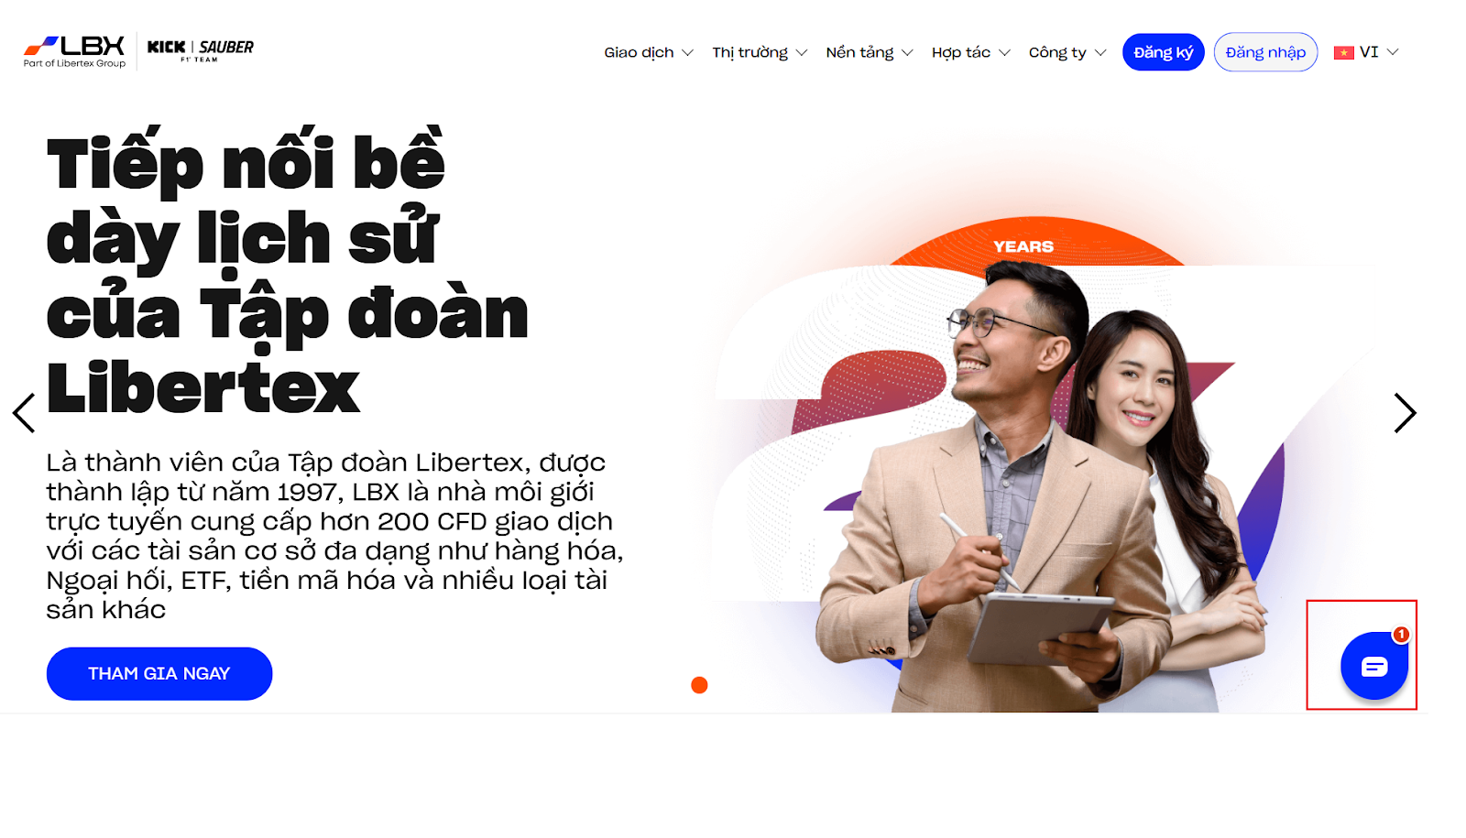Expand the Thị trường menu chevron
Viewport: 1466px width, 838px height.
point(802,53)
